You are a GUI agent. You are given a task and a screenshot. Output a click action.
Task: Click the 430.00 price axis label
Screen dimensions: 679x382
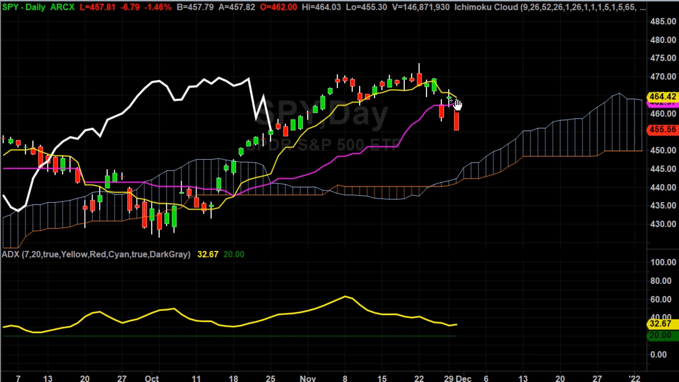[x=663, y=224]
